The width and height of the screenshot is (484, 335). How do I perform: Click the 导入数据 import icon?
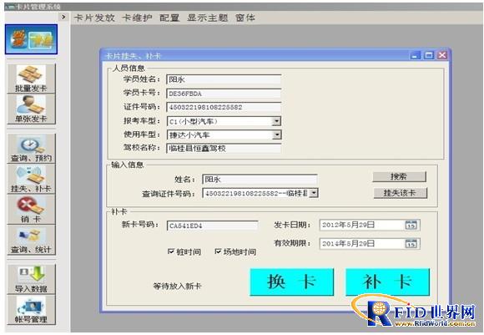31,279
